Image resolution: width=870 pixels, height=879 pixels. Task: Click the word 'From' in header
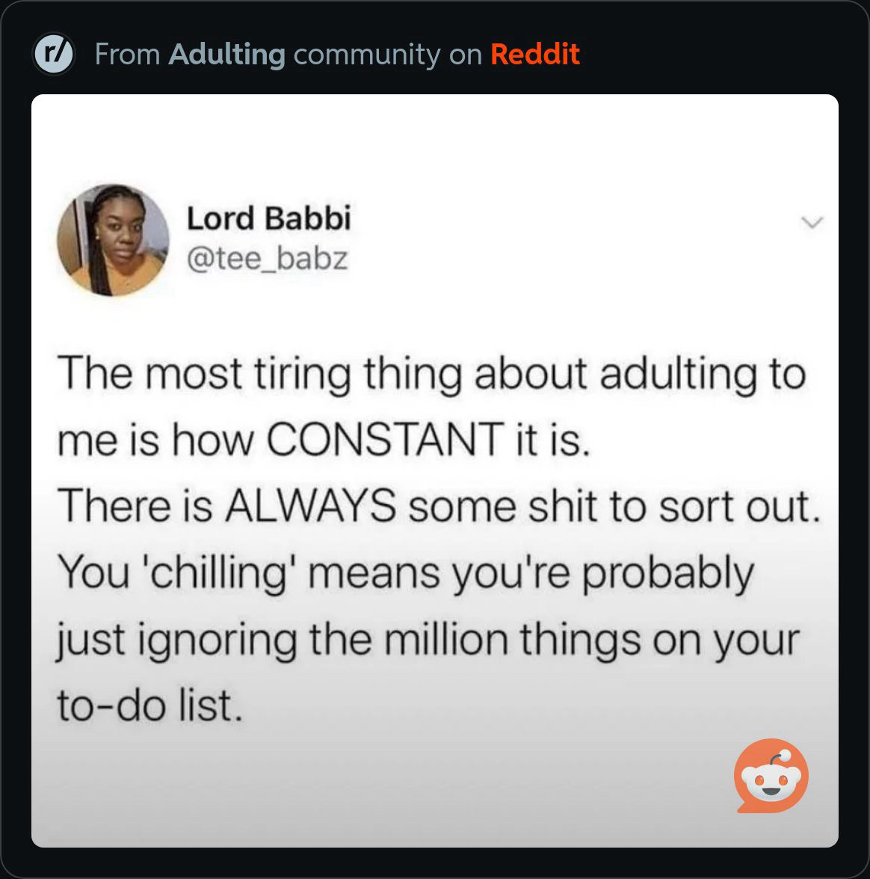[127, 55]
